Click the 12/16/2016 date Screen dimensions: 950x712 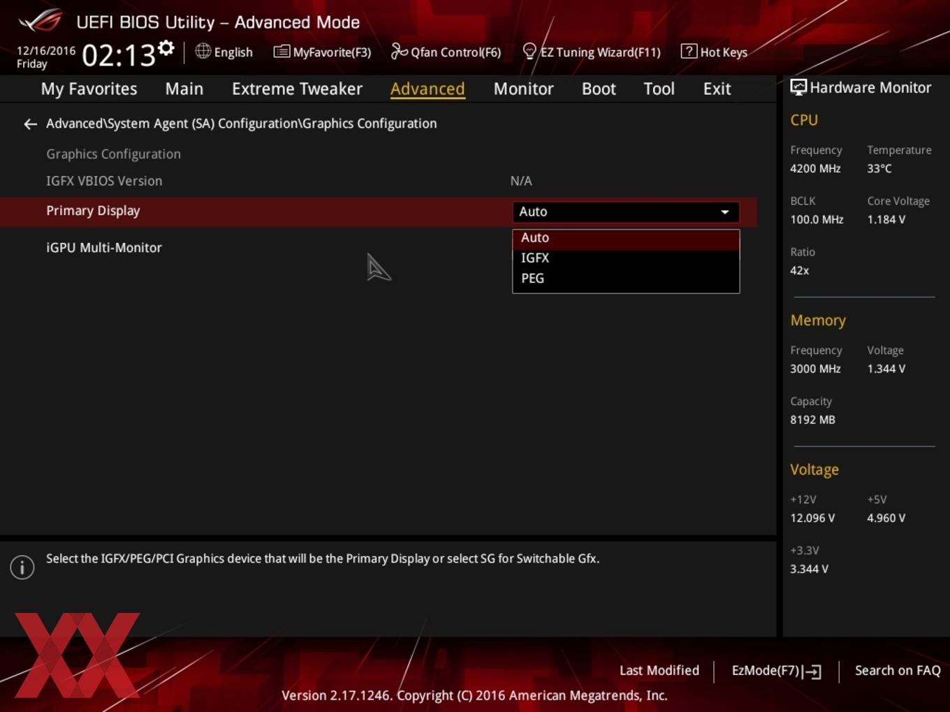pyautogui.click(x=46, y=51)
